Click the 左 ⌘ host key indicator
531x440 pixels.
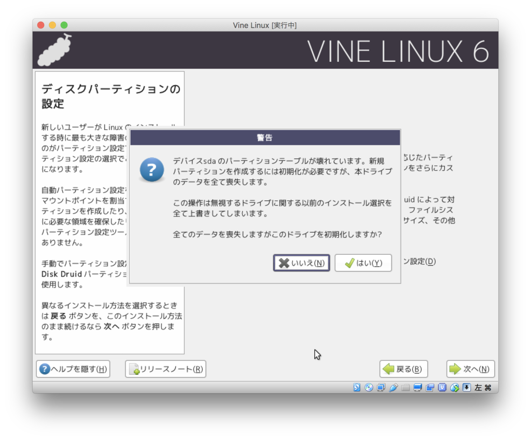point(483,388)
